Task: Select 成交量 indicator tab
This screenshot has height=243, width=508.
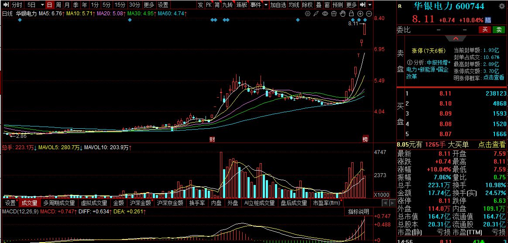Action: (x=30, y=203)
